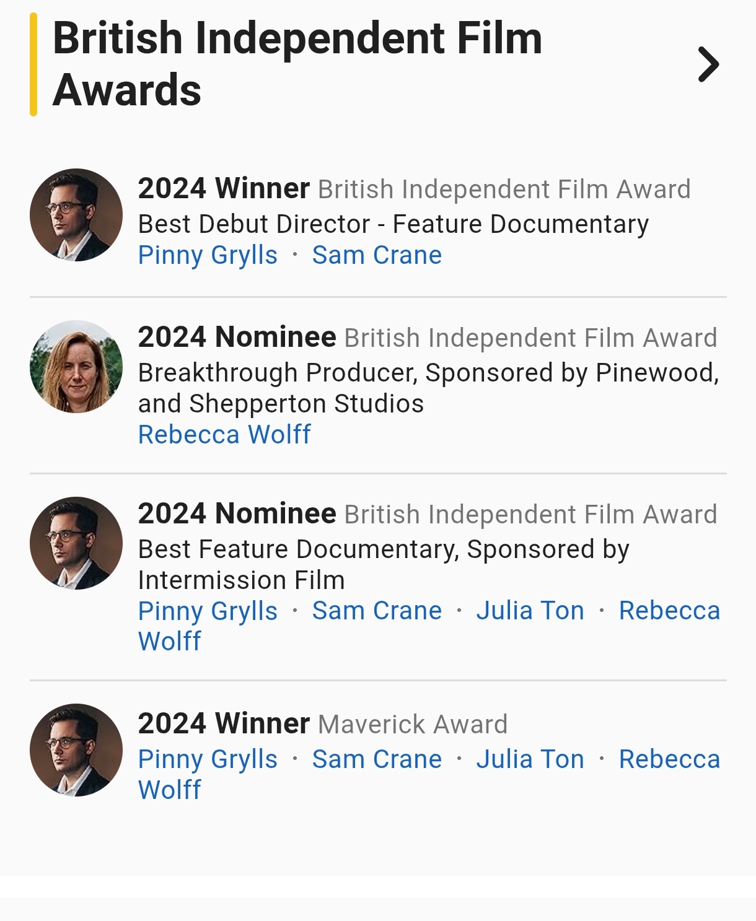756x921 pixels.
Task: Tap the Best Feature Documentary nominee thumbnail
Action: tap(76, 543)
